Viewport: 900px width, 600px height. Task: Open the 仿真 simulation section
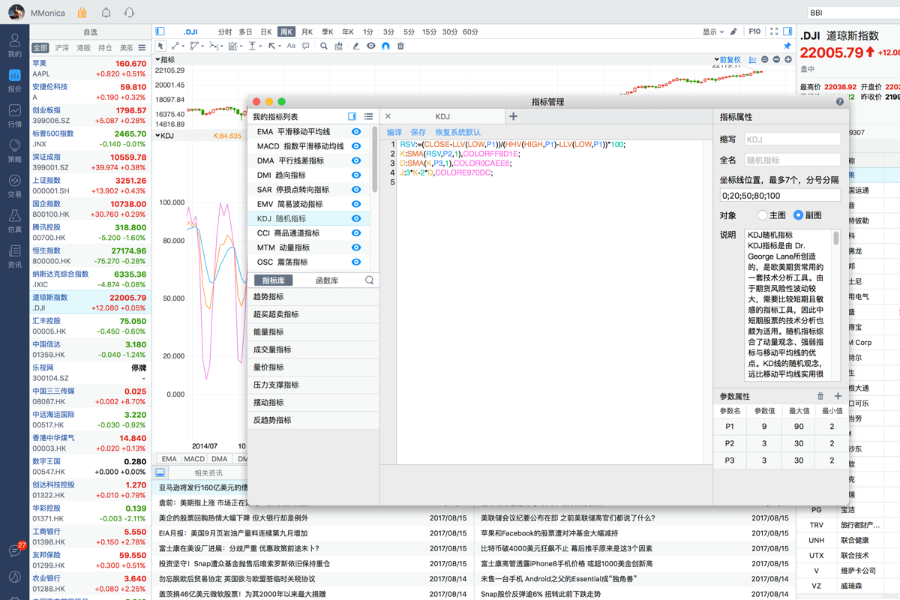[14, 220]
